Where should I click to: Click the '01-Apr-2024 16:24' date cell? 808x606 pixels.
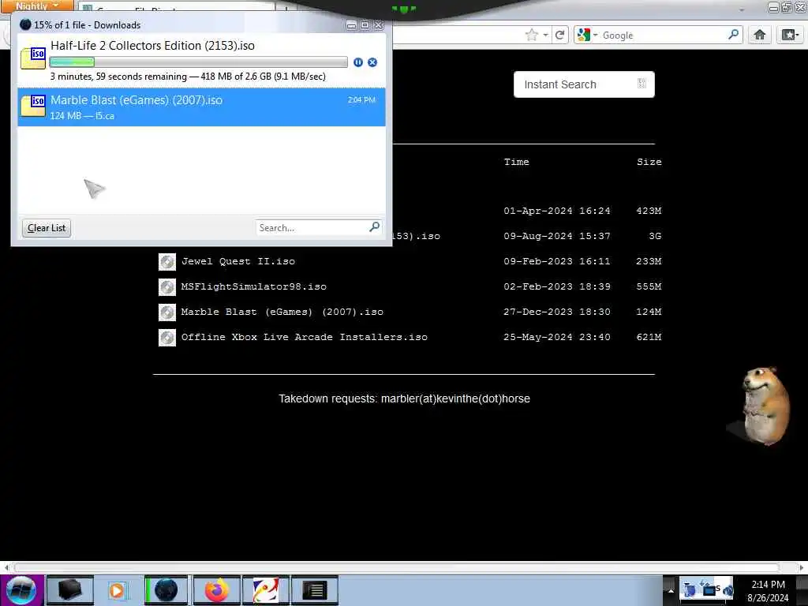[x=556, y=211]
